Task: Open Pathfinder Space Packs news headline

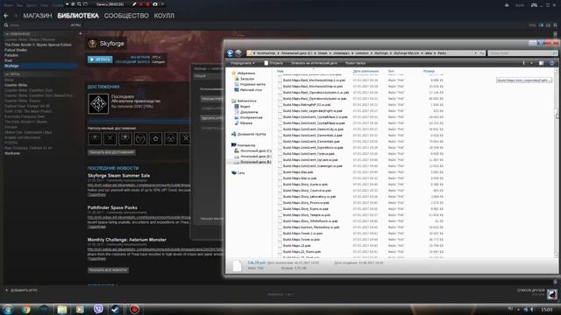Action: 112,207
